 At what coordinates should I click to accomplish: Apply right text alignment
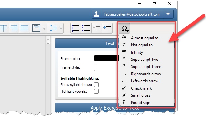coord(14,28)
